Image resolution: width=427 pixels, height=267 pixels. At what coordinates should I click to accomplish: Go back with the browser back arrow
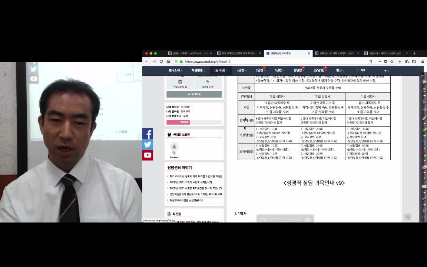(147, 62)
